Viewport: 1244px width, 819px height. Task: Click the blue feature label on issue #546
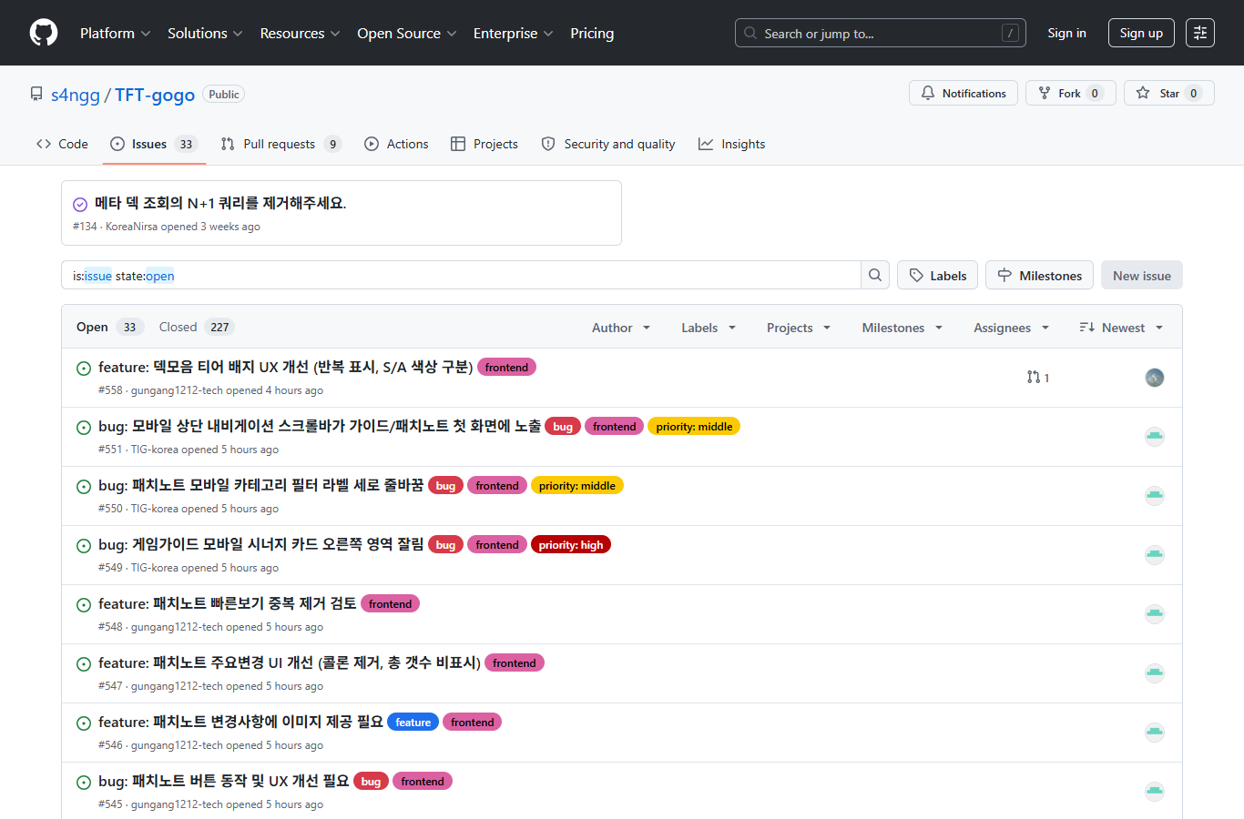pyautogui.click(x=413, y=722)
